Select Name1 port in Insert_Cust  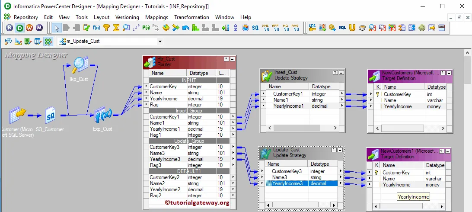[303, 100]
